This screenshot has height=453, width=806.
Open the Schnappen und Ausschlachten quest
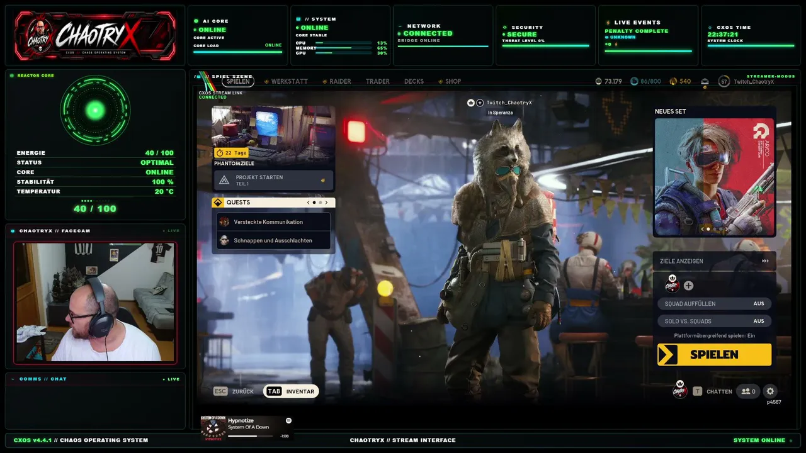tap(273, 240)
